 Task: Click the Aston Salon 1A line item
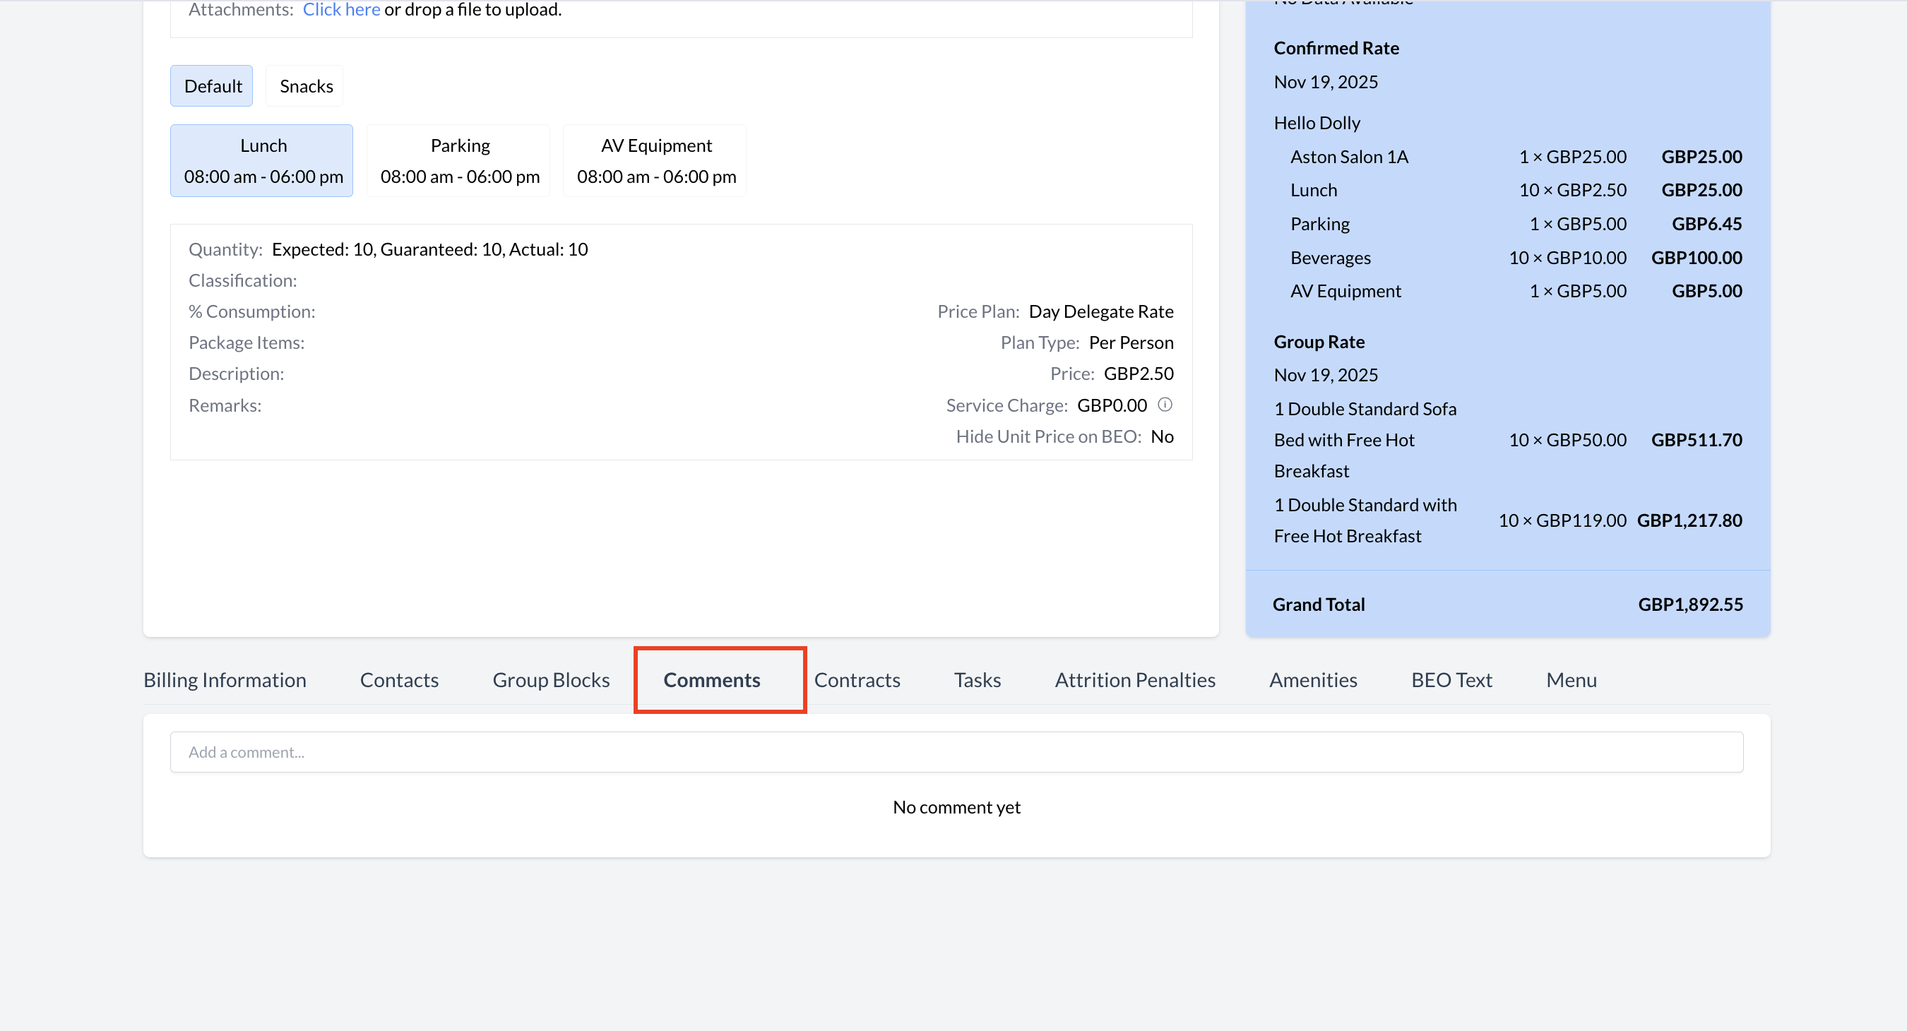[x=1349, y=157]
